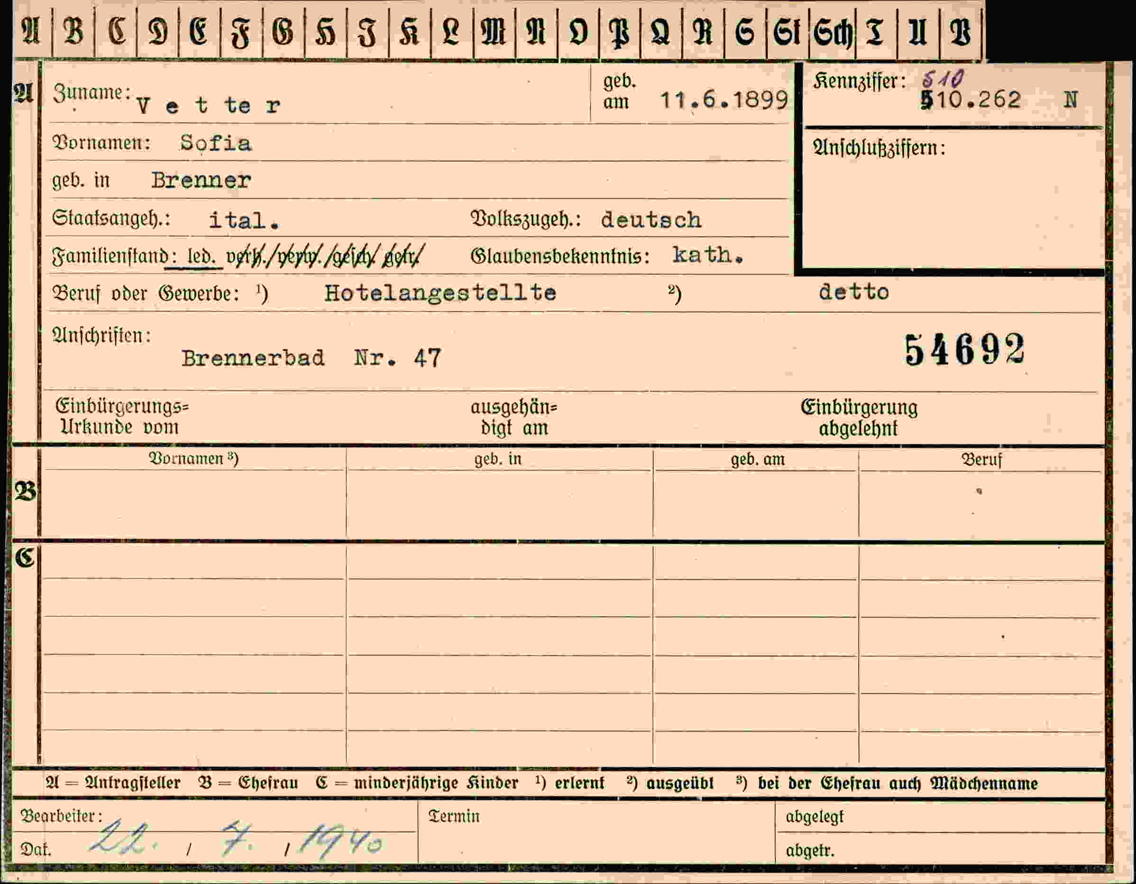Click the word "detto"
This screenshot has width=1136, height=884.
point(853,292)
